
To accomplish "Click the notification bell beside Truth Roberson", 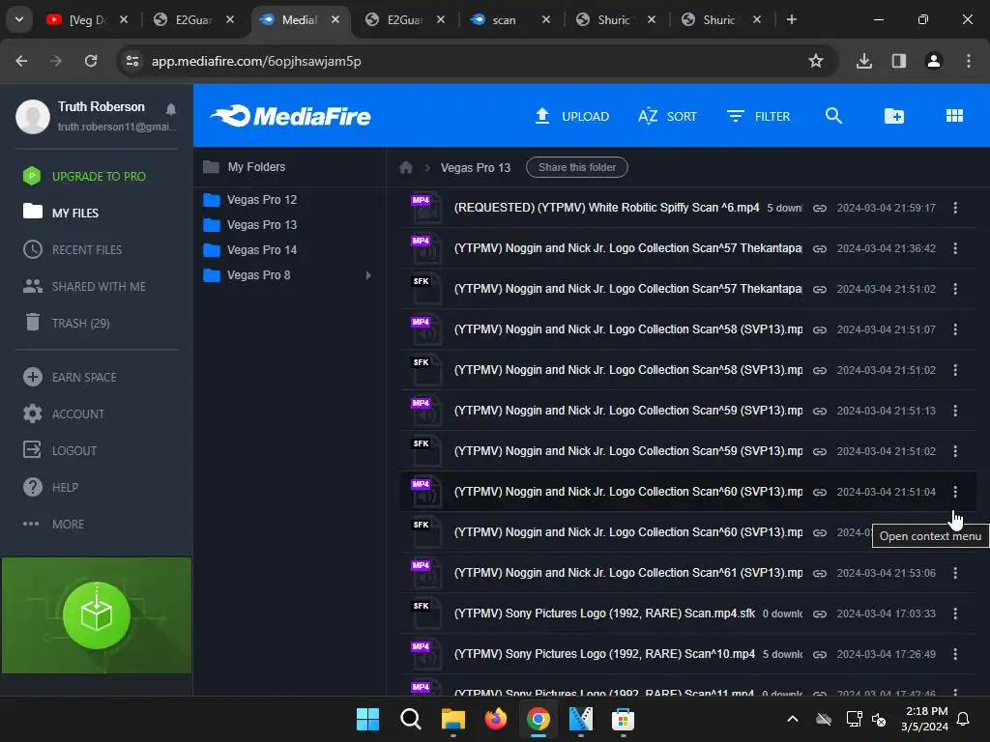I will point(170,109).
